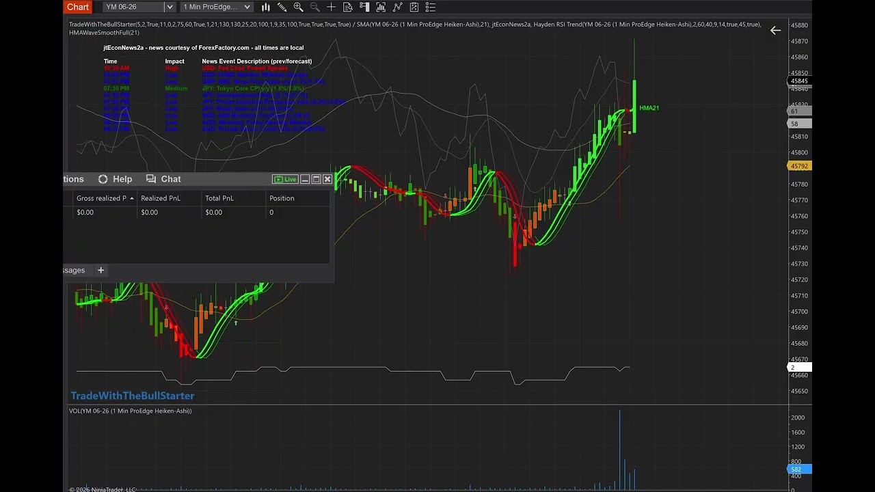This screenshot has height=492, width=875.
Task: Close the Control Center window
Action: tap(327, 179)
